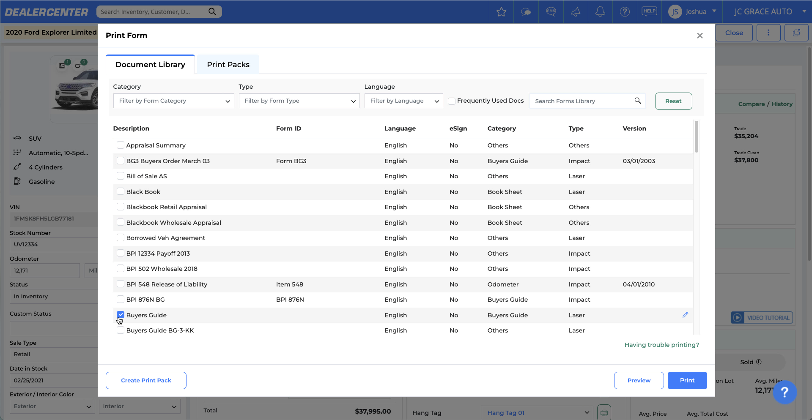Image resolution: width=812 pixels, height=420 pixels.
Task: Click the DealerCenter logo
Action: 47,12
